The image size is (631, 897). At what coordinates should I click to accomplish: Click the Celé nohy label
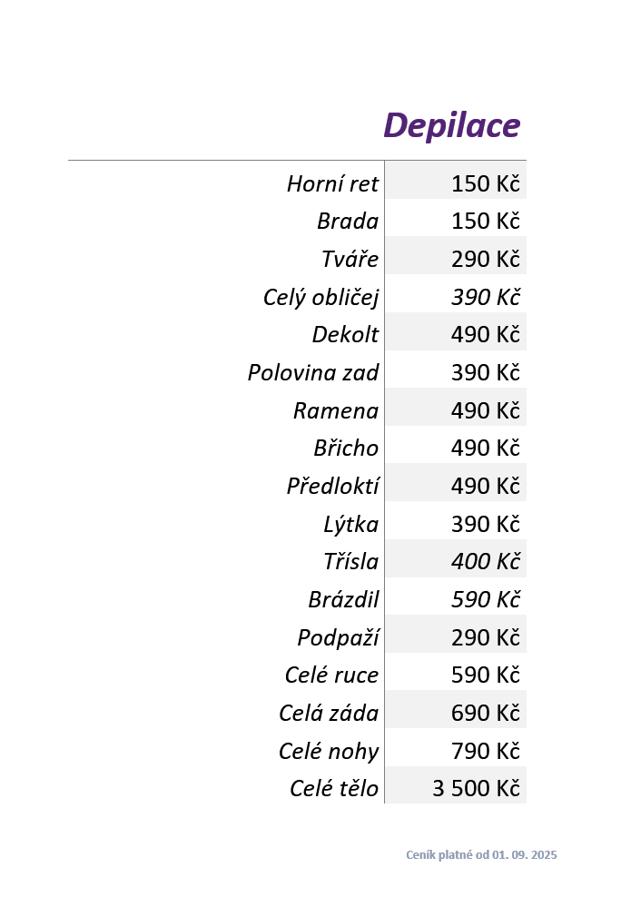tap(329, 752)
